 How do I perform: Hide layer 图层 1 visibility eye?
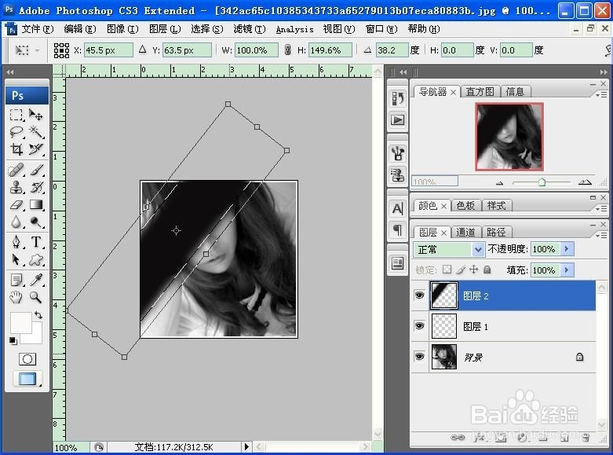pyautogui.click(x=419, y=326)
